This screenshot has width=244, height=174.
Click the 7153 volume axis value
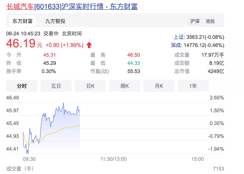218,169
